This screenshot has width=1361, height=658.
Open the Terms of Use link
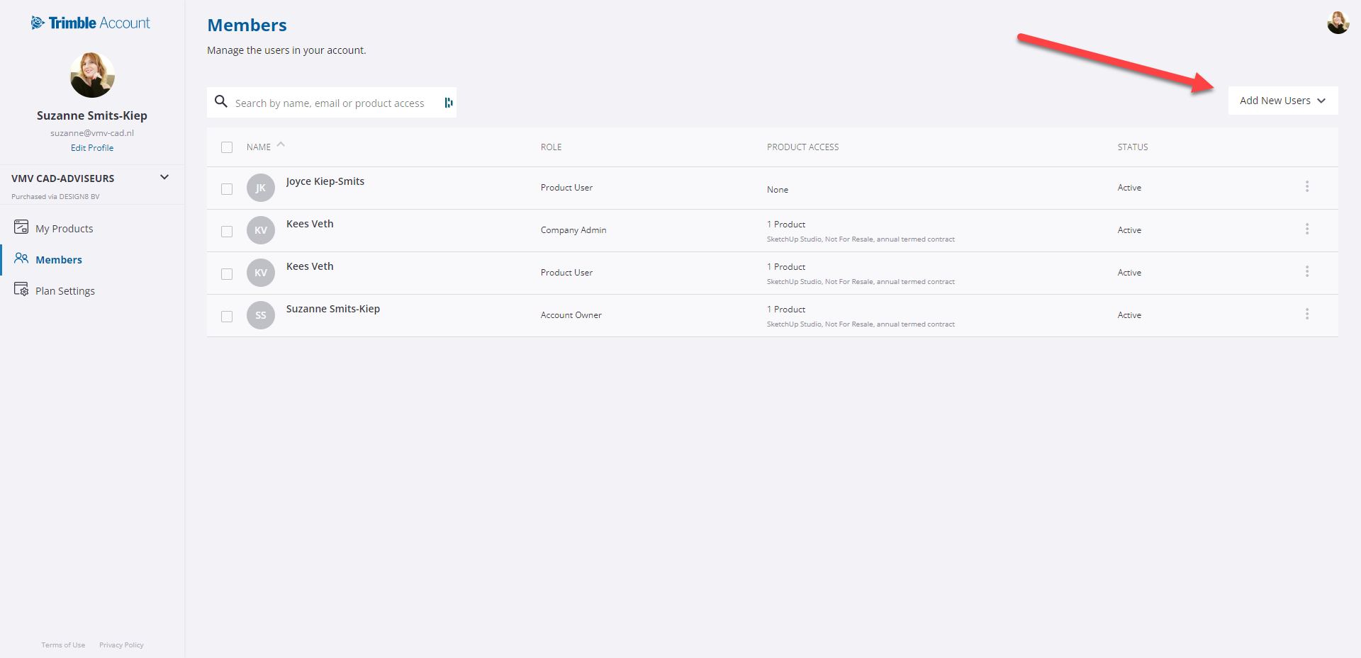(x=63, y=645)
